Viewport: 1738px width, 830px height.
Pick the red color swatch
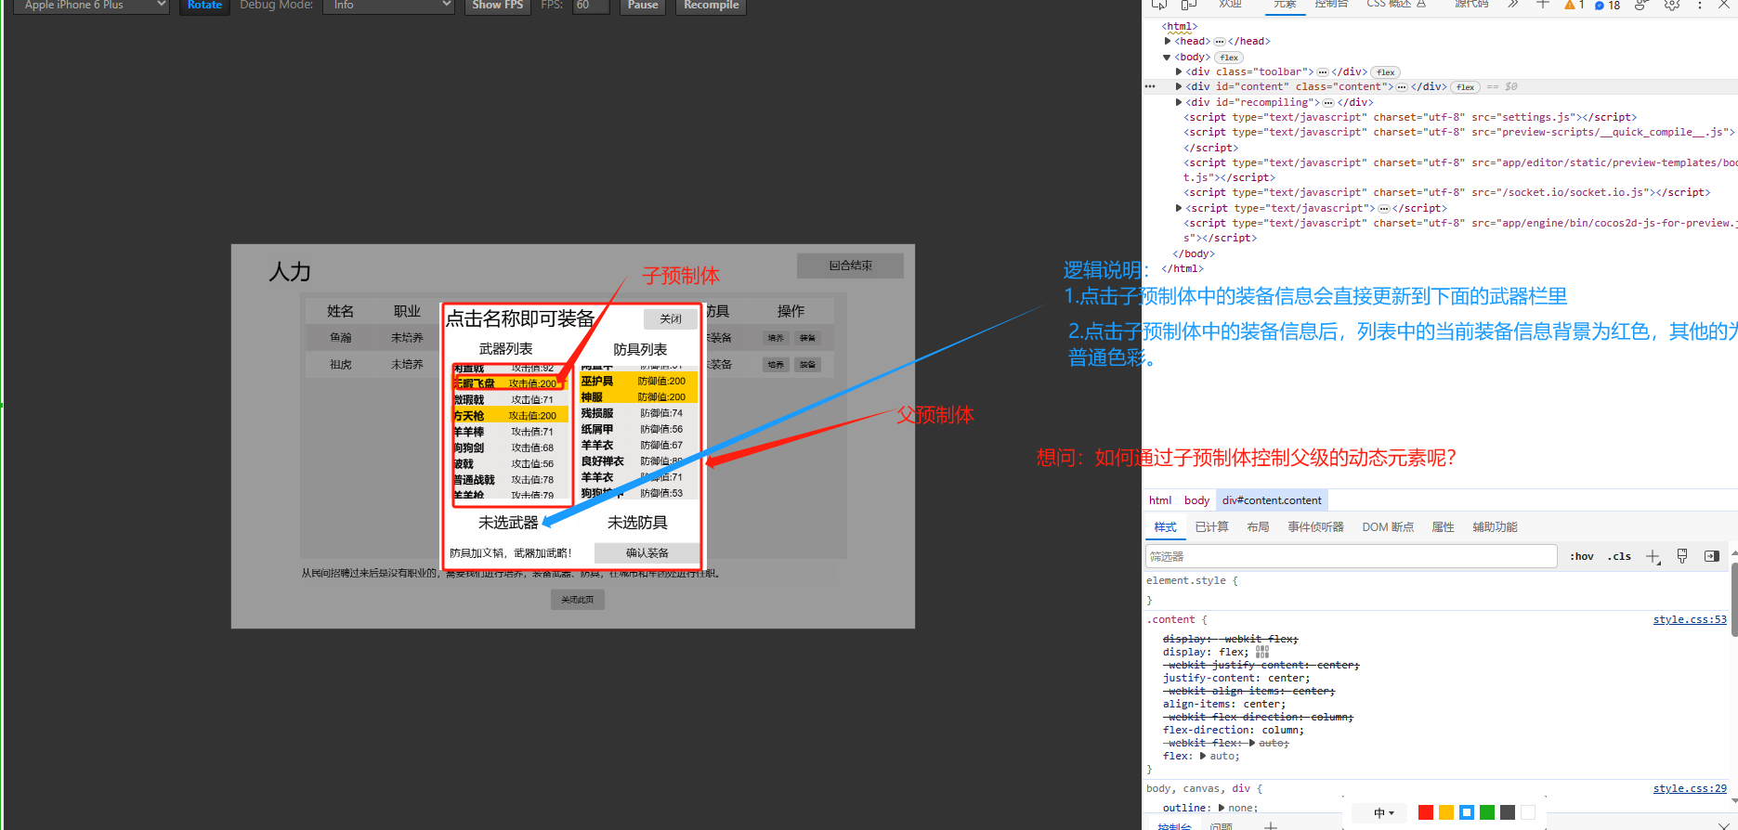pyautogui.click(x=1426, y=812)
